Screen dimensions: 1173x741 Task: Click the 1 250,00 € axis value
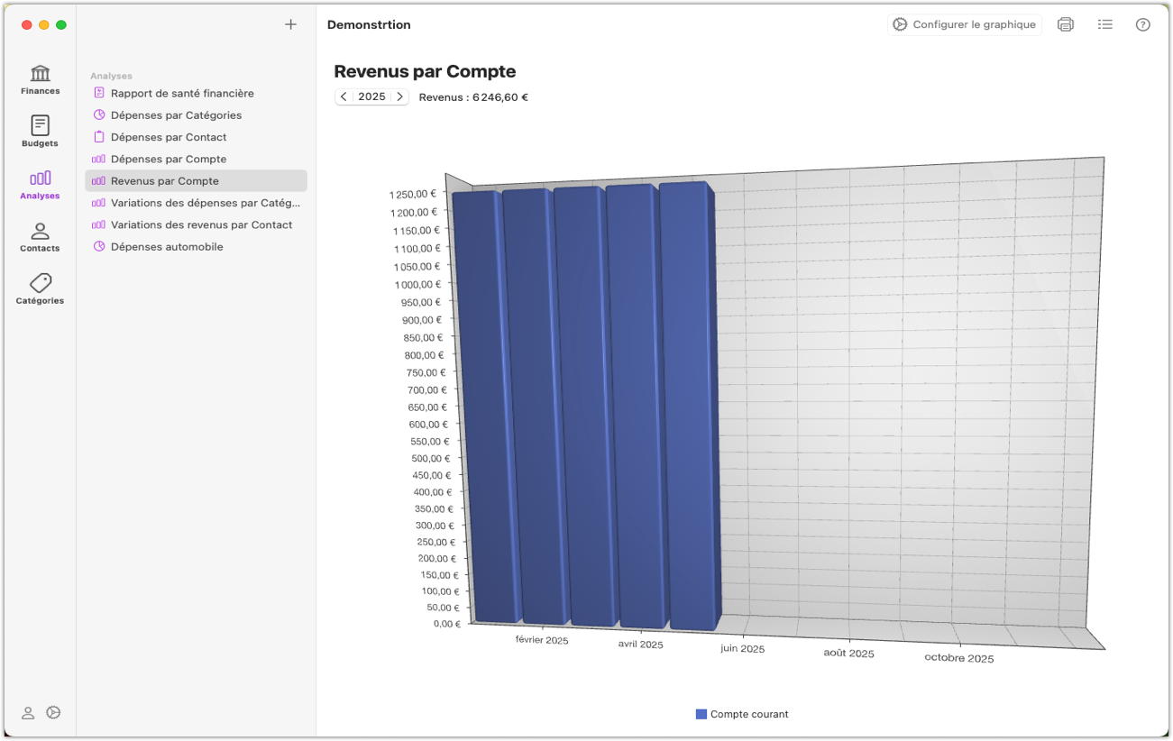pyautogui.click(x=413, y=194)
